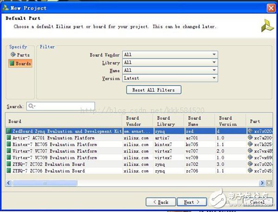
Task: Click the Kintex-7 KC705 board icon
Action: pyautogui.click(x=9, y=144)
